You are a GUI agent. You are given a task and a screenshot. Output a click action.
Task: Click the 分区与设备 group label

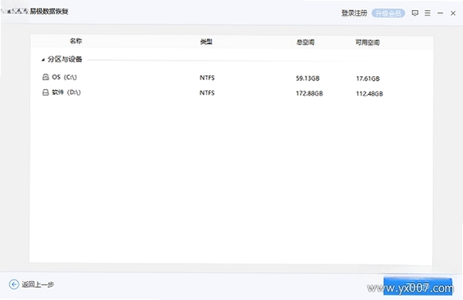(x=64, y=59)
